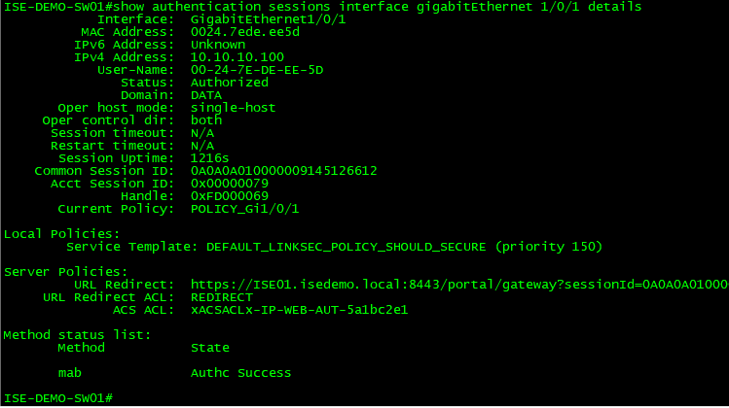This screenshot has width=729, height=408.
Task: Click the command prompt at bottom line
Action: [58, 397]
